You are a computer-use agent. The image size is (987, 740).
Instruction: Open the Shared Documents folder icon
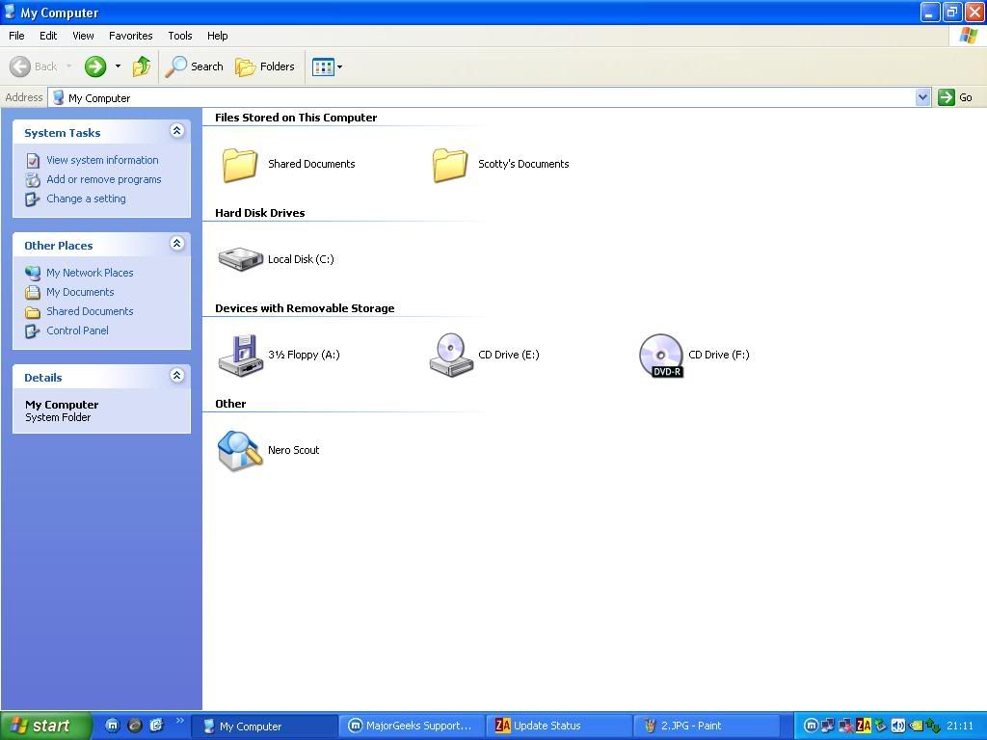tap(240, 164)
